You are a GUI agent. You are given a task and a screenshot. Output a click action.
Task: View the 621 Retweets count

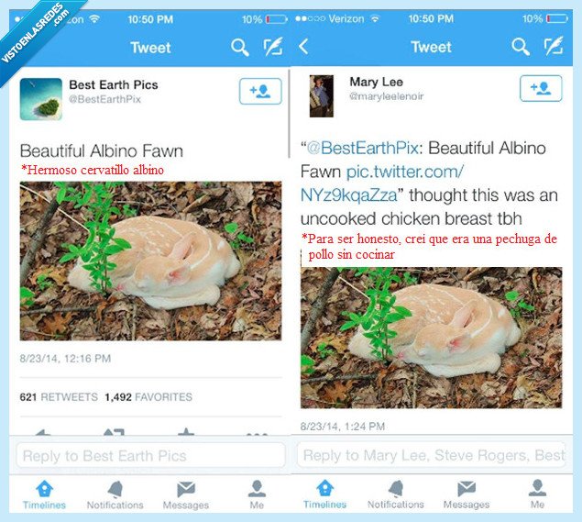[59, 397]
